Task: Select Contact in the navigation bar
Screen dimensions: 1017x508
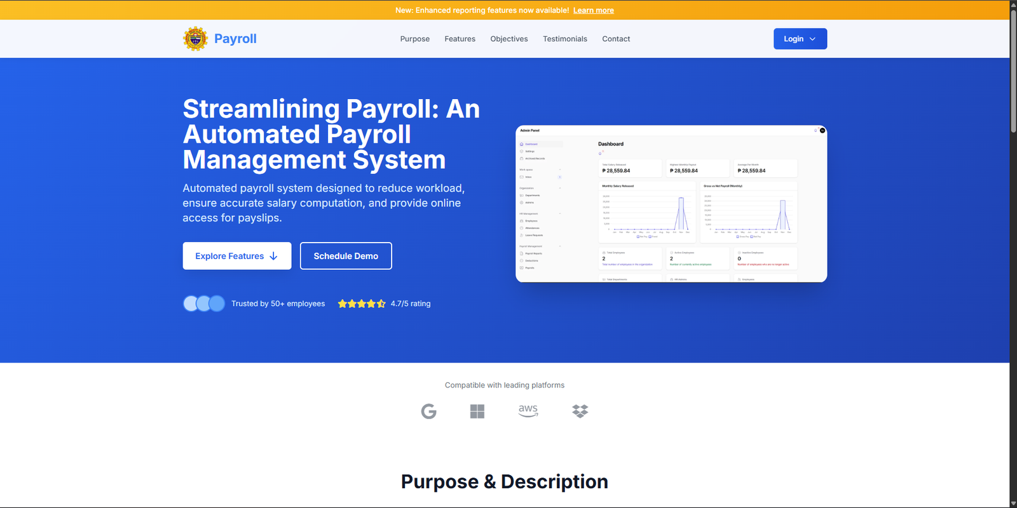Action: pyautogui.click(x=616, y=39)
